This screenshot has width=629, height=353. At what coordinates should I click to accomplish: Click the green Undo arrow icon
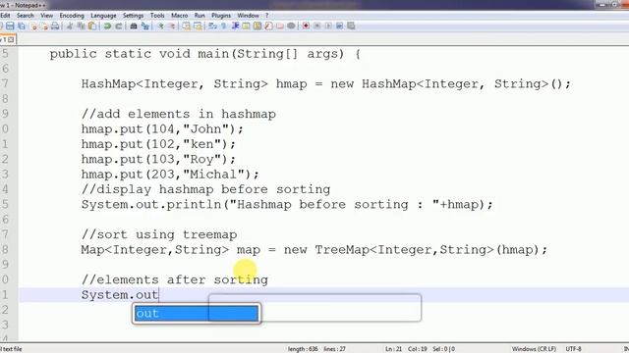click(107, 26)
